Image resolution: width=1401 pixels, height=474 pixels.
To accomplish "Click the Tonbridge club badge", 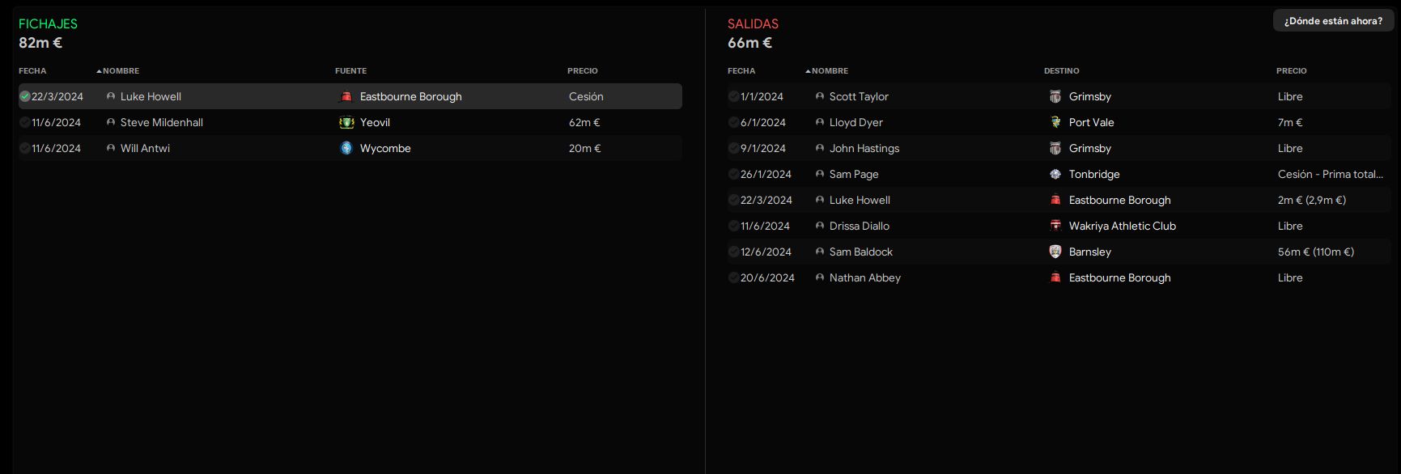I will 1055,174.
